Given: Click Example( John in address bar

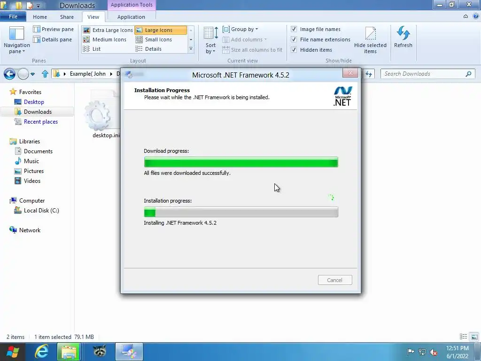Looking at the screenshot, I should click(x=88, y=74).
